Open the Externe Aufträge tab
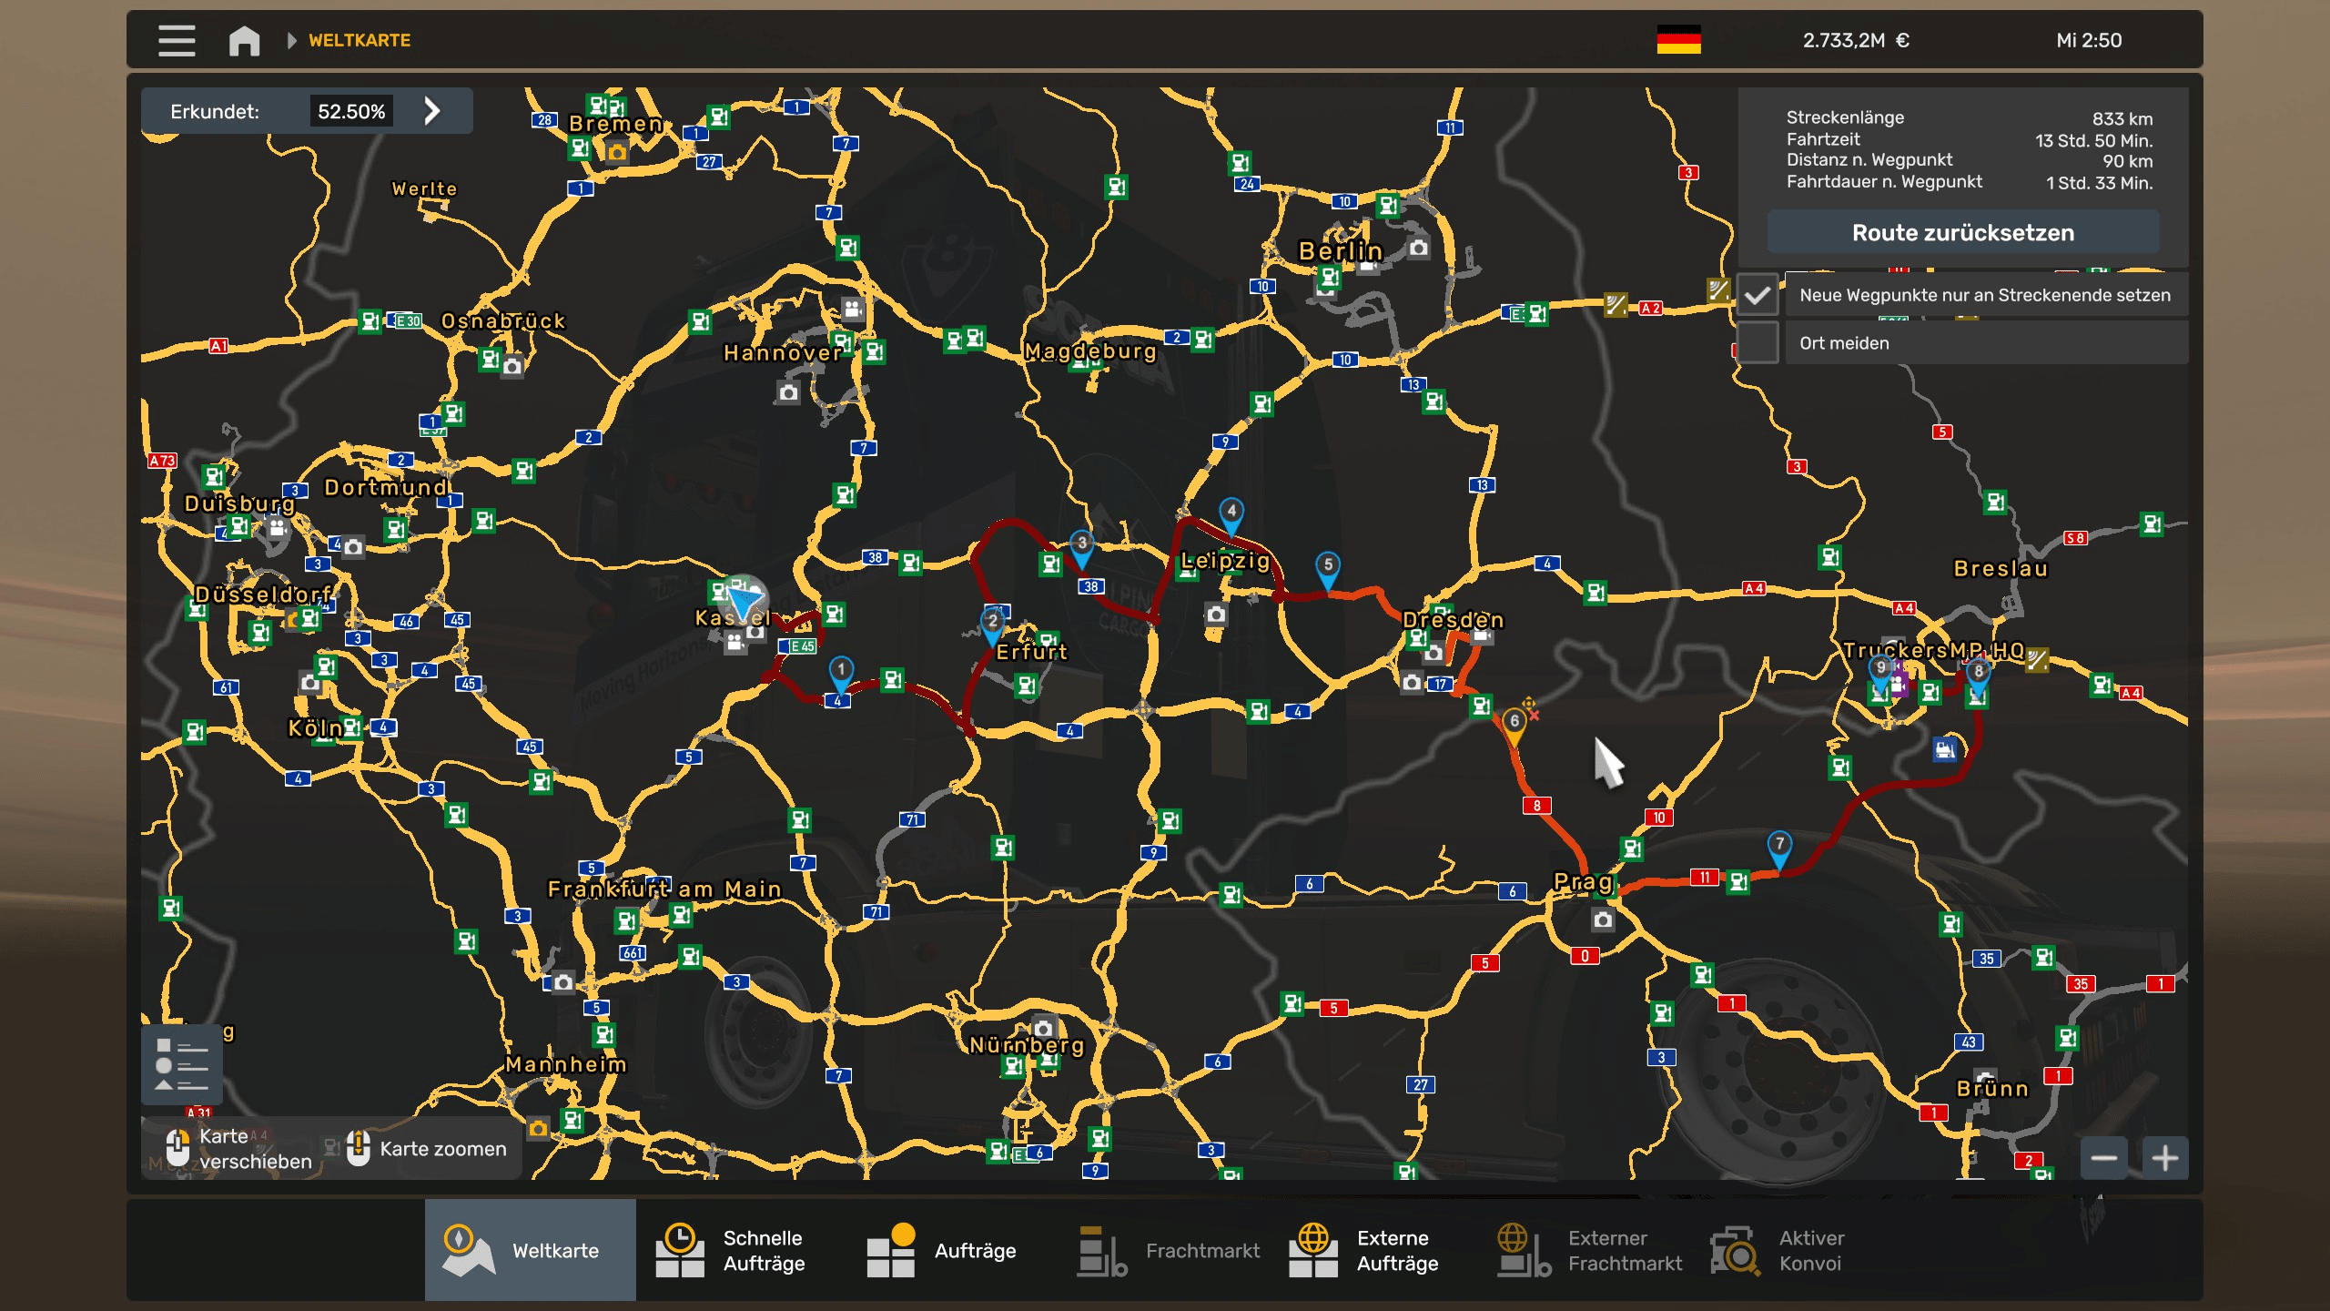Viewport: 2330px width, 1311px height. tap(1365, 1250)
